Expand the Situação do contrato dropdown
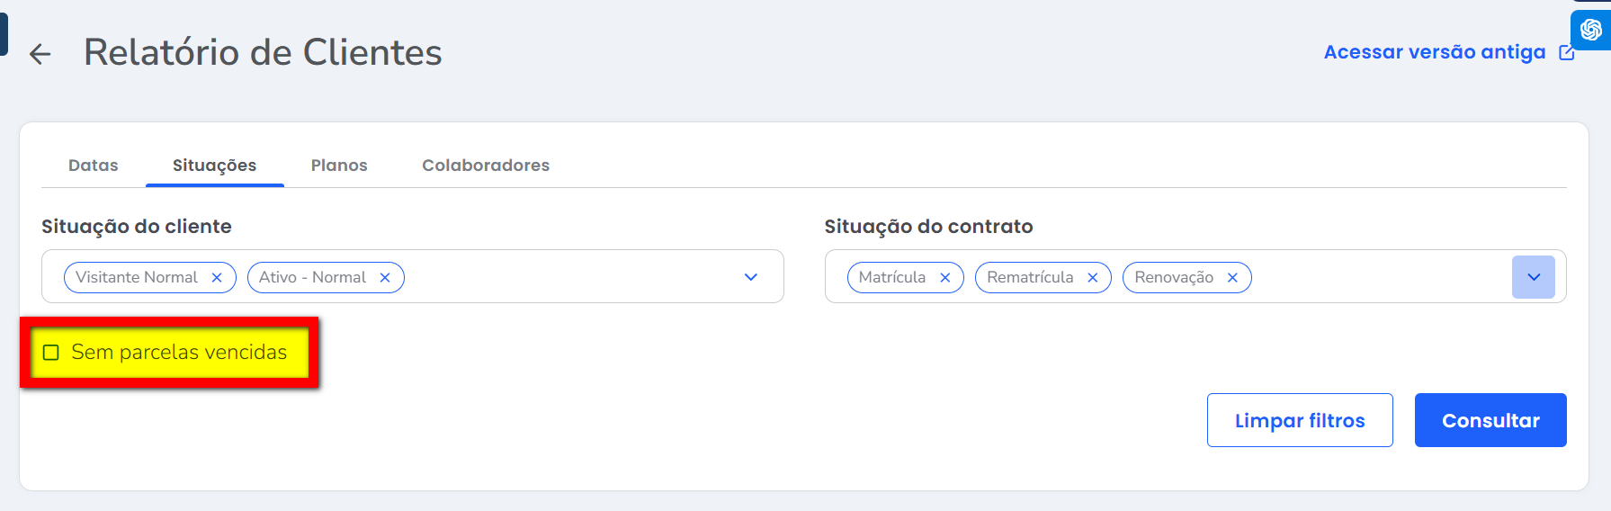The image size is (1611, 511). pyautogui.click(x=1534, y=277)
